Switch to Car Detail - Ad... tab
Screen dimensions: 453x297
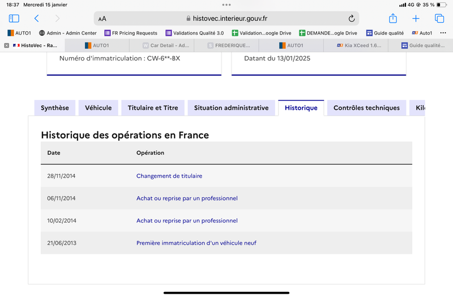(x=162, y=45)
